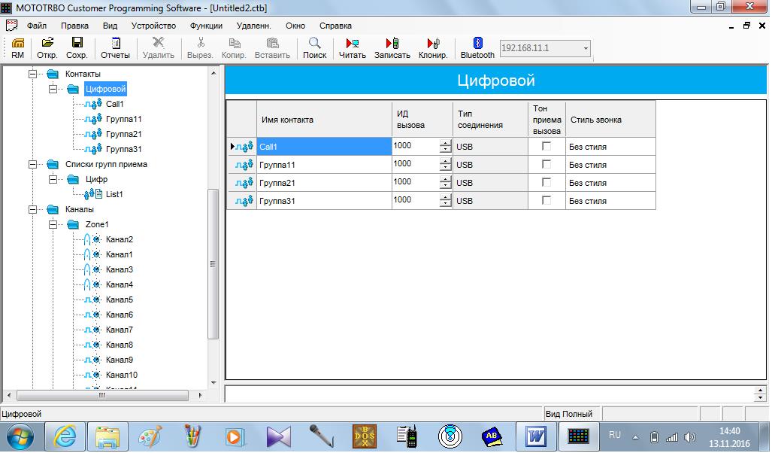Click the Windows Start button

click(21, 436)
